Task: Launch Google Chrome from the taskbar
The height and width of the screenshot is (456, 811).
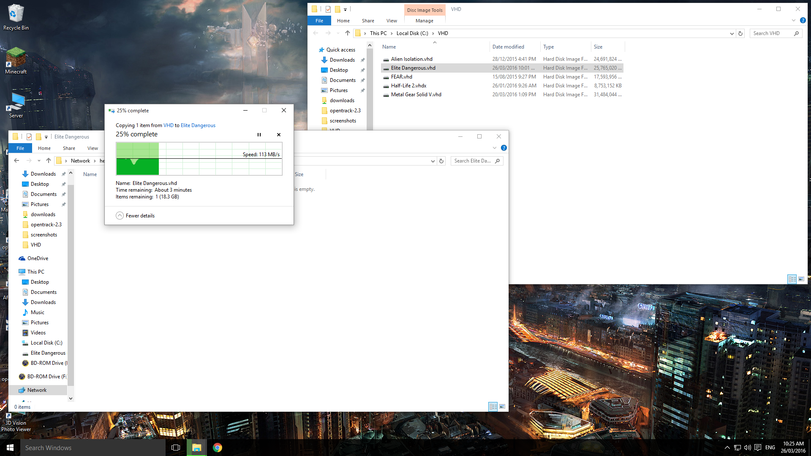Action: (x=218, y=448)
